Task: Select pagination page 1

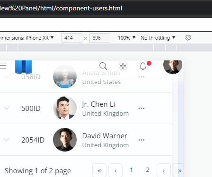Action: (131, 170)
